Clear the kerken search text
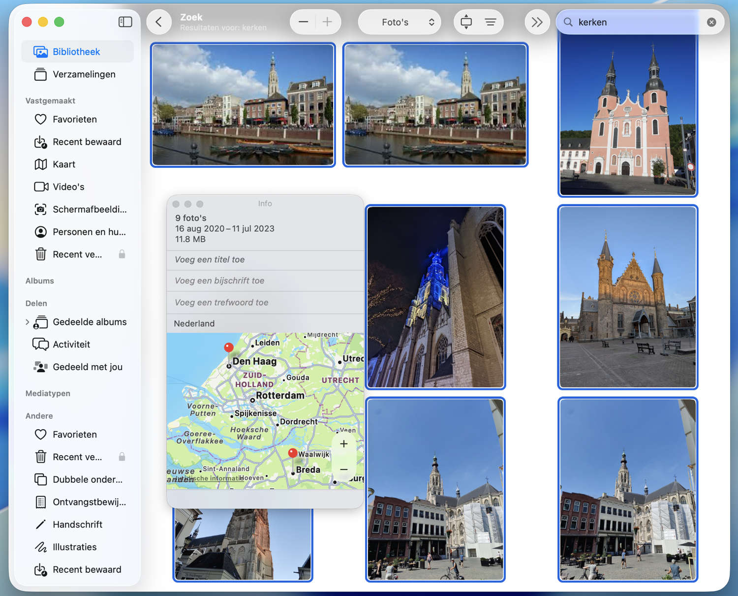738x596 pixels. (711, 22)
